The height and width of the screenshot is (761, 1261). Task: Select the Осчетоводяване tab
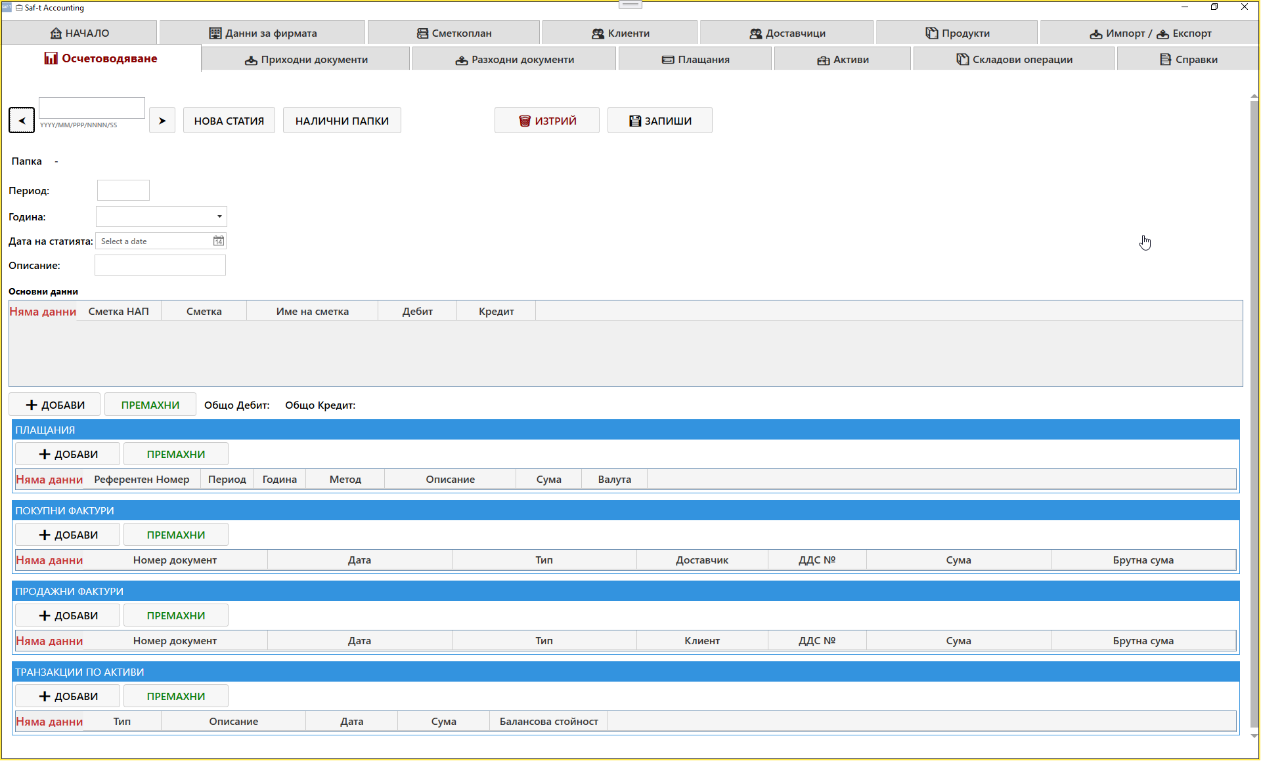(x=101, y=58)
